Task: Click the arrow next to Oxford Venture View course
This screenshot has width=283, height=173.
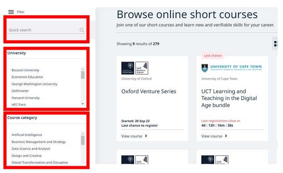Action: 146,136
